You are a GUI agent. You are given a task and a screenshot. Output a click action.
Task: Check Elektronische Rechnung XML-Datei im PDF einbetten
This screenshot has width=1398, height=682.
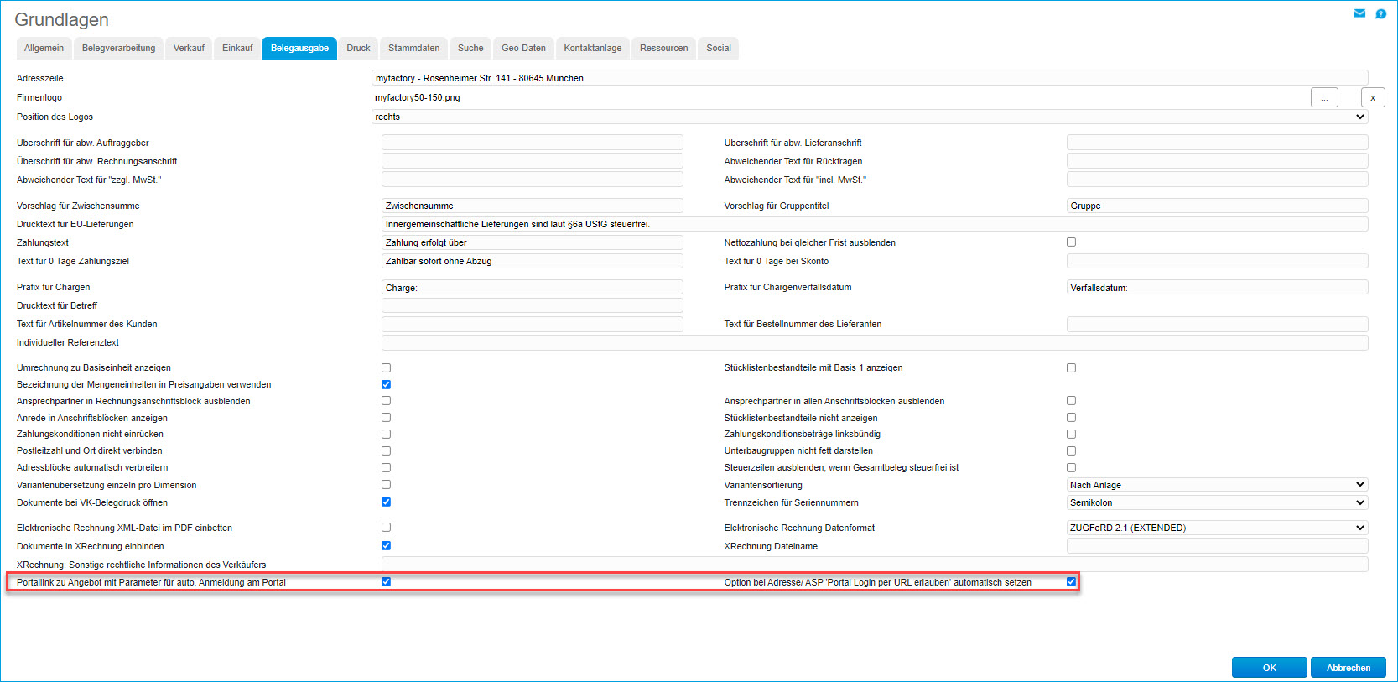387,528
